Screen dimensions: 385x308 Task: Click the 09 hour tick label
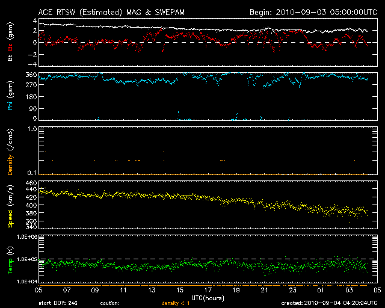point(95,290)
